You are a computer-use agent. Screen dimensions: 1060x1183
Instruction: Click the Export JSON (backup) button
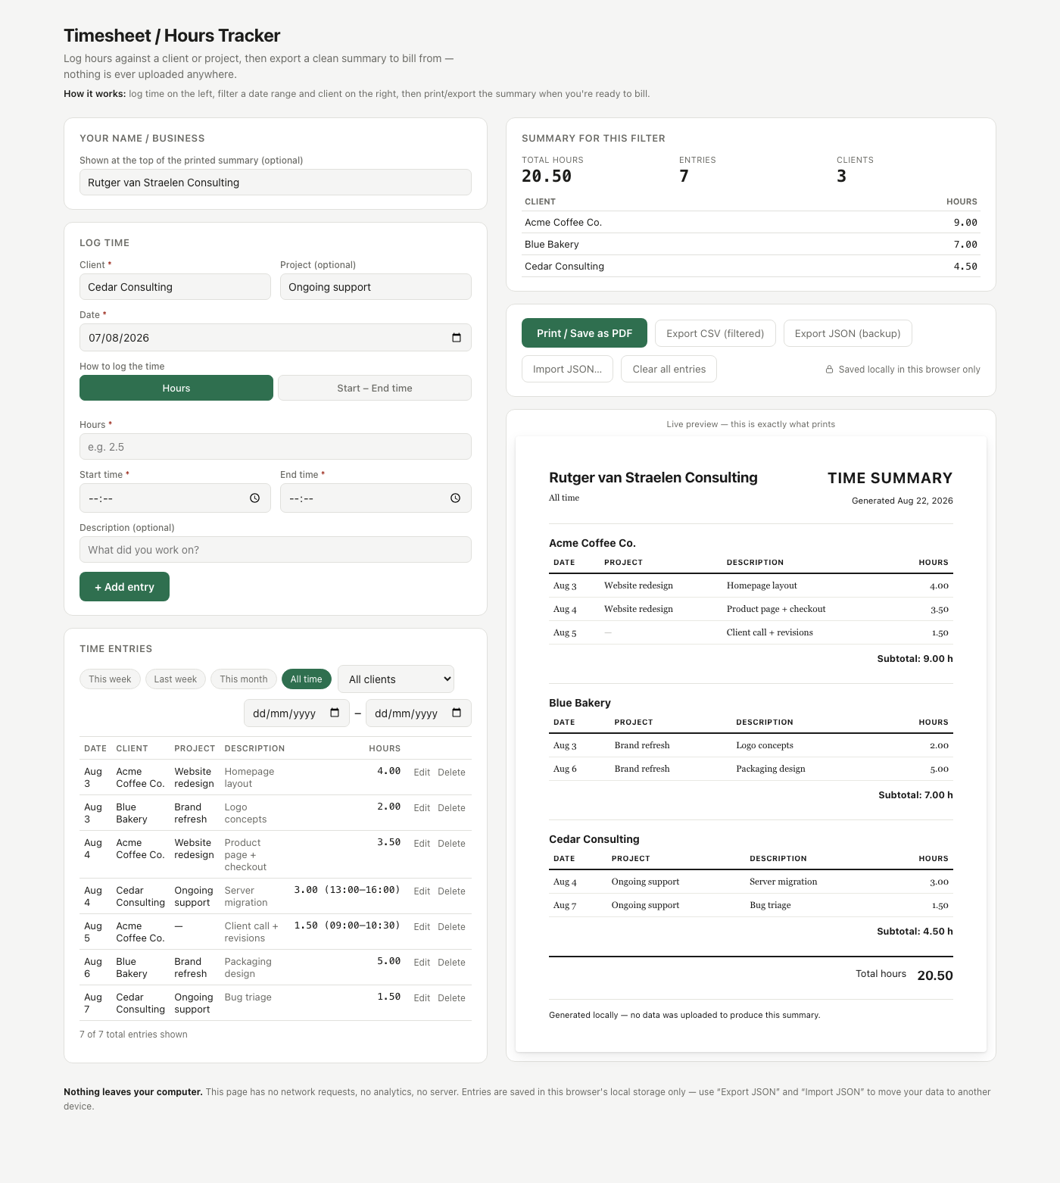coord(848,333)
